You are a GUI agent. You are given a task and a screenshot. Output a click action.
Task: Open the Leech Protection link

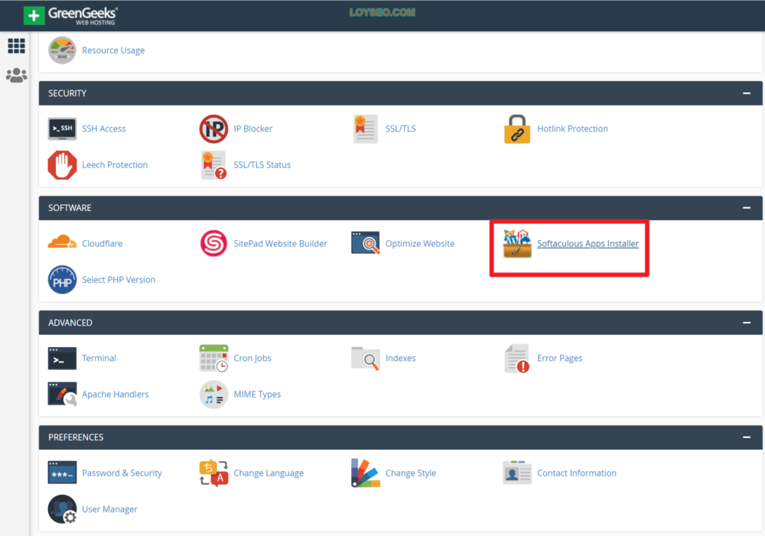coord(115,165)
